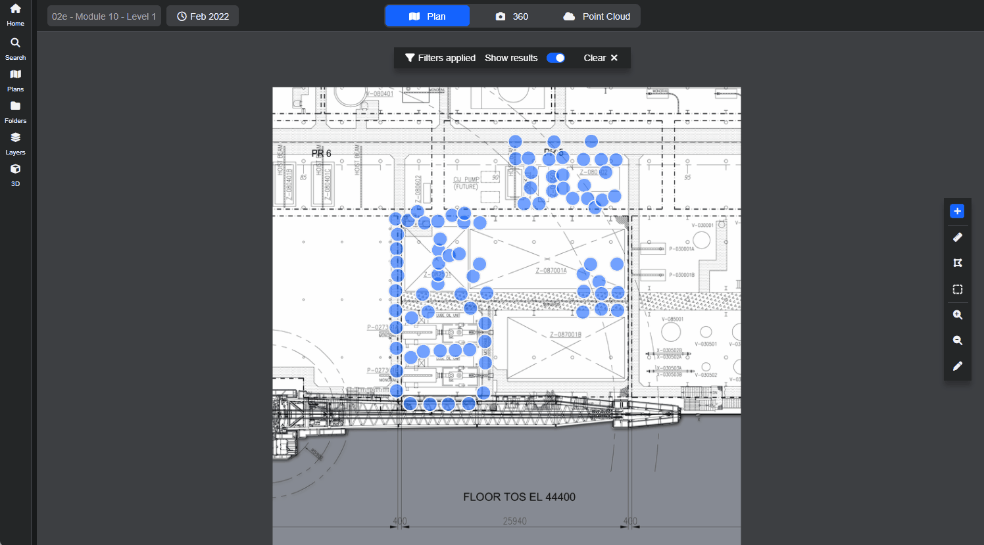984x545 pixels.
Task: Zoom in on the plan
Action: coord(957,315)
